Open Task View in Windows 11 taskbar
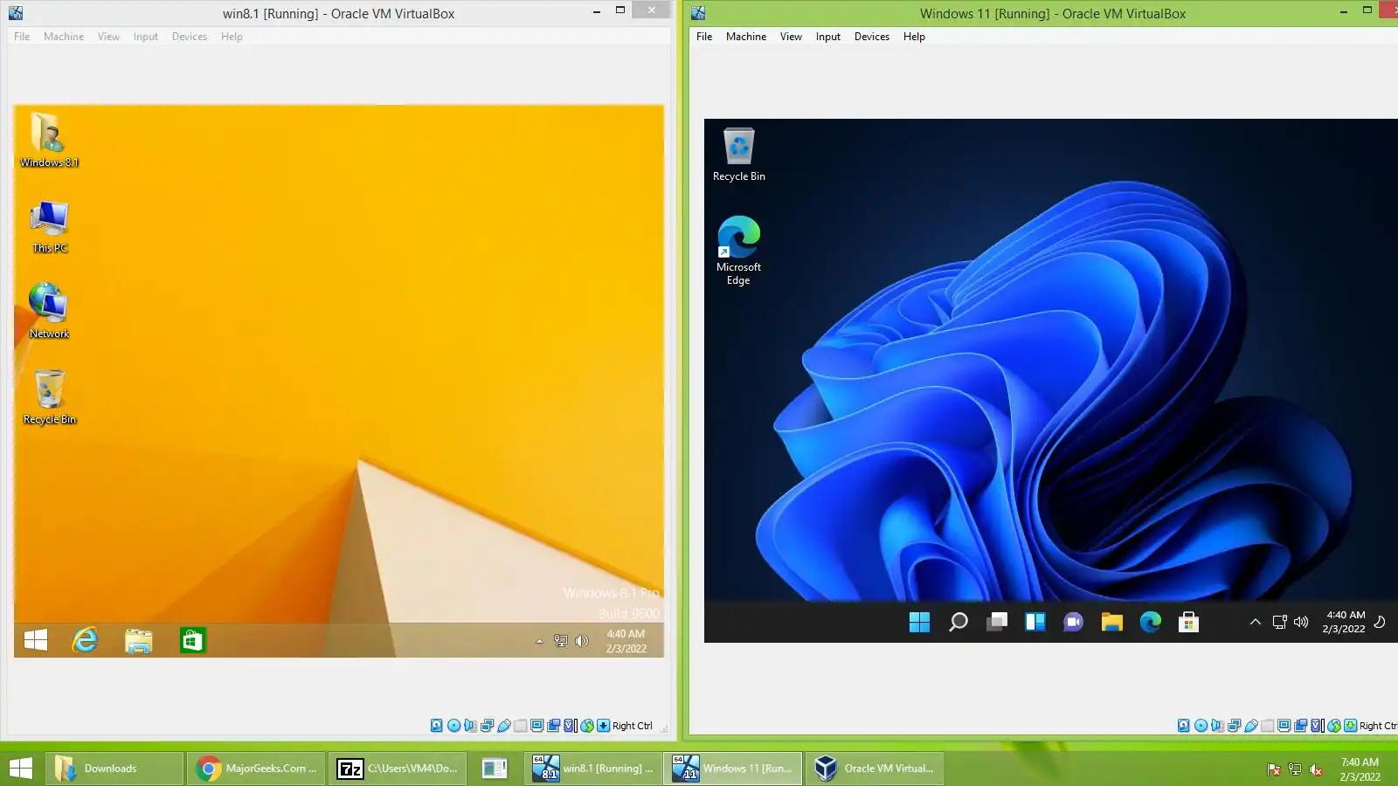The height and width of the screenshot is (786, 1398). (997, 622)
